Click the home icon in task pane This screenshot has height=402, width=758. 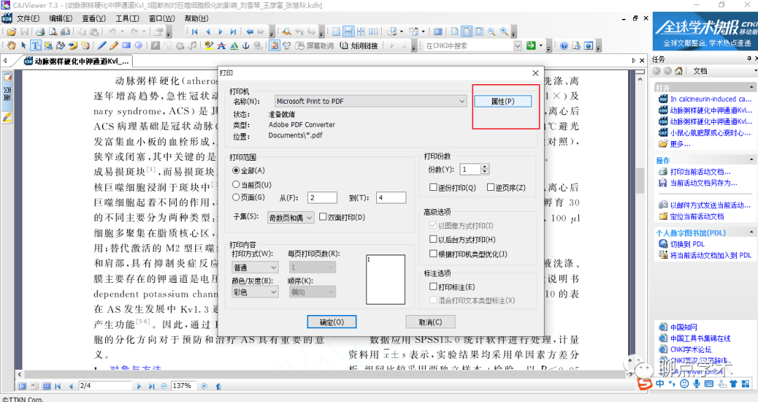coord(679,71)
